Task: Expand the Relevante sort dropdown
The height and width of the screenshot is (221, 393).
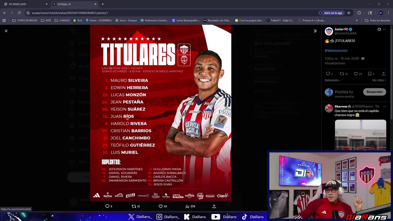Action: [333, 80]
